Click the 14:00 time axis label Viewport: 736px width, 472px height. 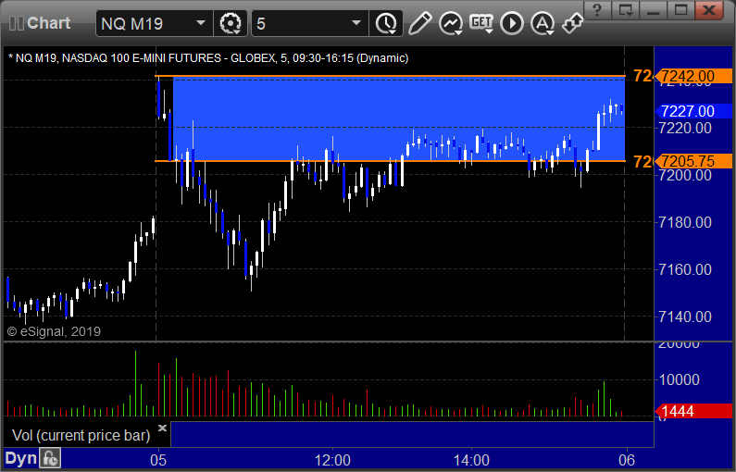tap(471, 460)
